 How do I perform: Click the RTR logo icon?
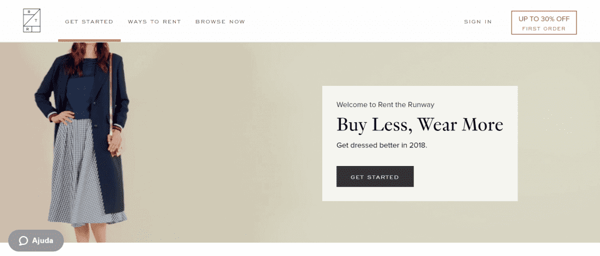click(32, 20)
